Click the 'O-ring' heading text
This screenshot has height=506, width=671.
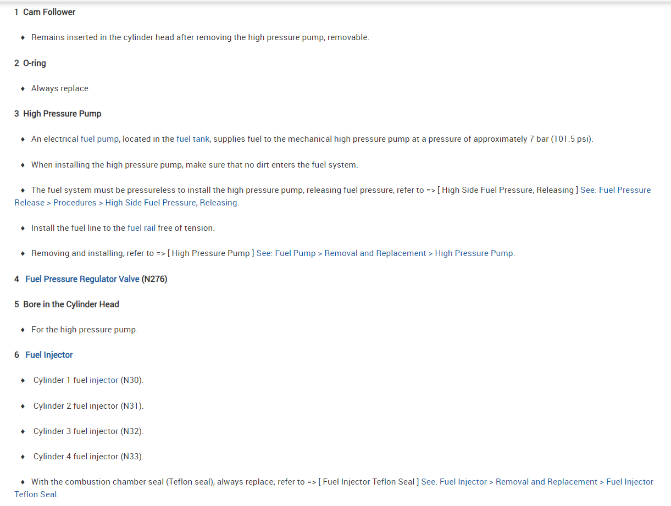pyautogui.click(x=35, y=63)
